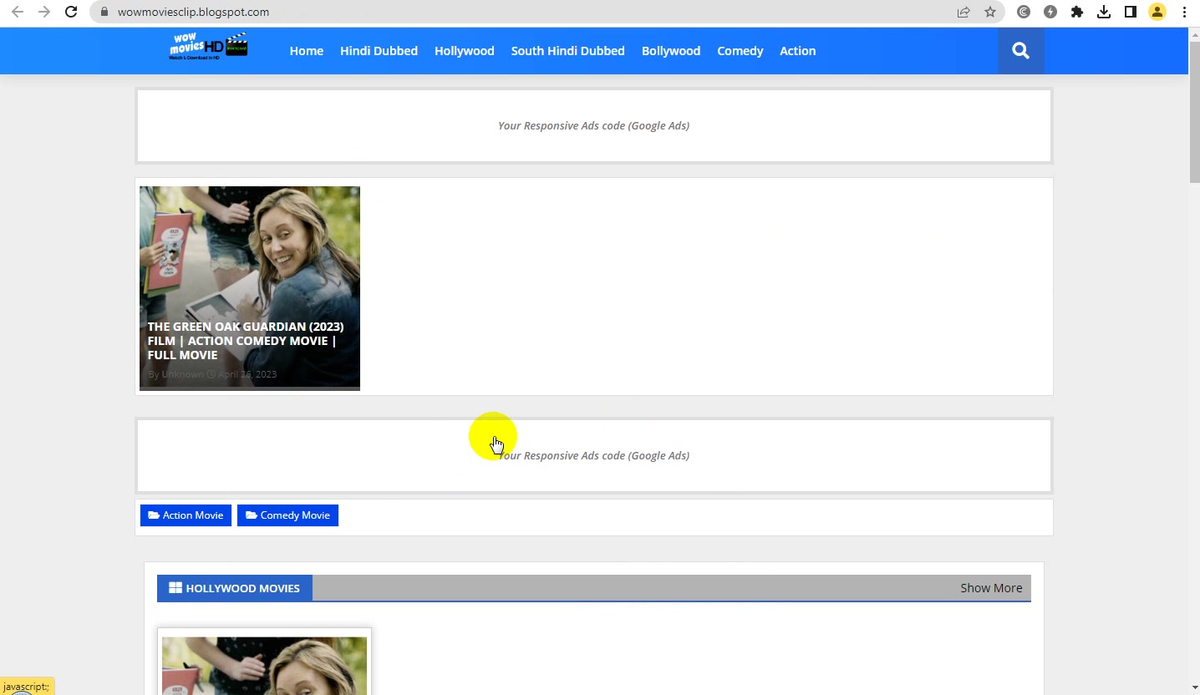1200x695 pixels.
Task: Open the Chrome three-dot menu
Action: click(1184, 12)
